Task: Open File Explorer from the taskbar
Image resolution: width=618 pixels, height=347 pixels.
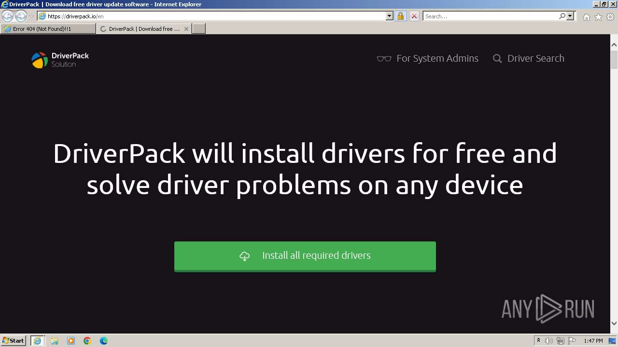Action: (54, 341)
